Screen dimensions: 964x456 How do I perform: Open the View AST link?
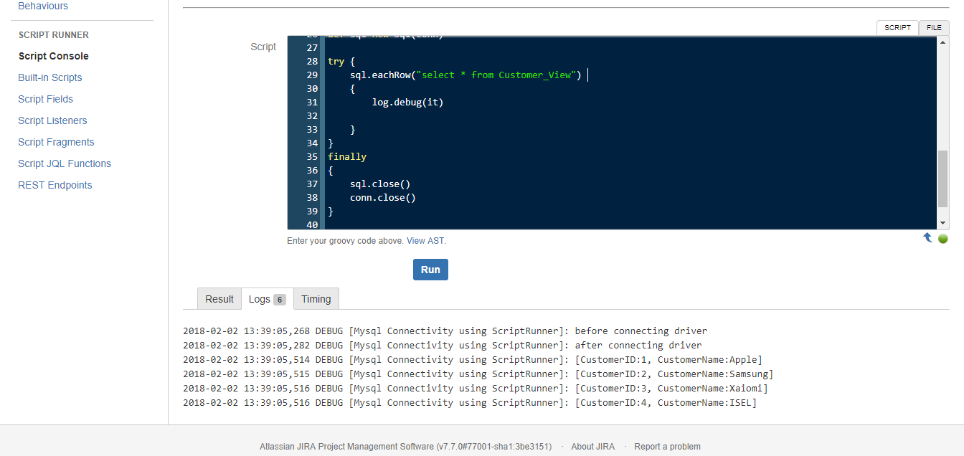coord(425,240)
